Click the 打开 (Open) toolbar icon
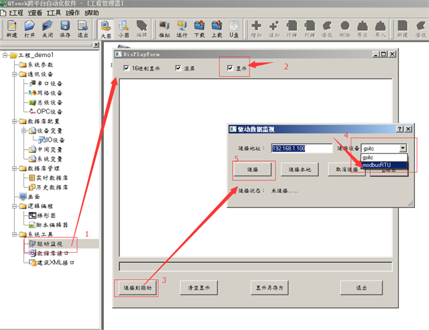429x330 pixels. coord(29,27)
